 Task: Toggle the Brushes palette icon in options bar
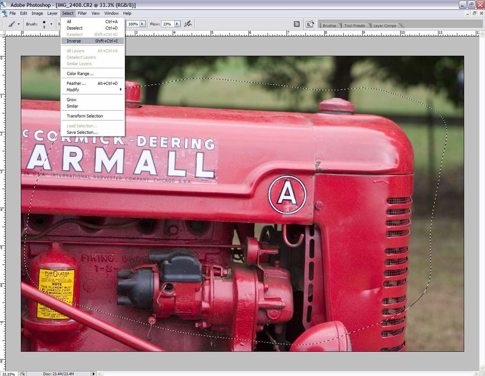(x=297, y=24)
